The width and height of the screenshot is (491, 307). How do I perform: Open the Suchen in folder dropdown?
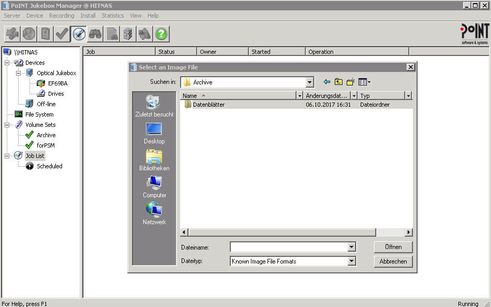click(309, 82)
